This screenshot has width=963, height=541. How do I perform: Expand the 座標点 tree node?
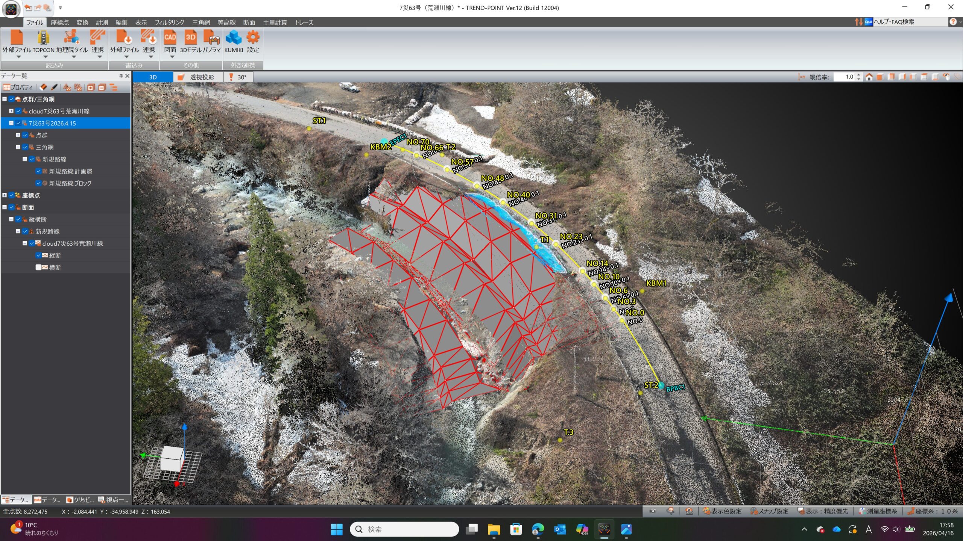click(x=5, y=195)
